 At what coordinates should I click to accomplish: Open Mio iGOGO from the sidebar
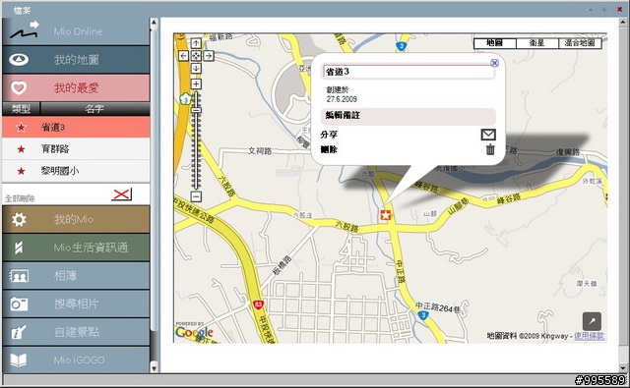tap(76, 360)
